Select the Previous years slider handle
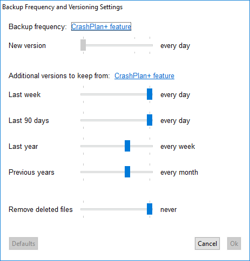Viewport: 250px width, 261px height. 127,171
